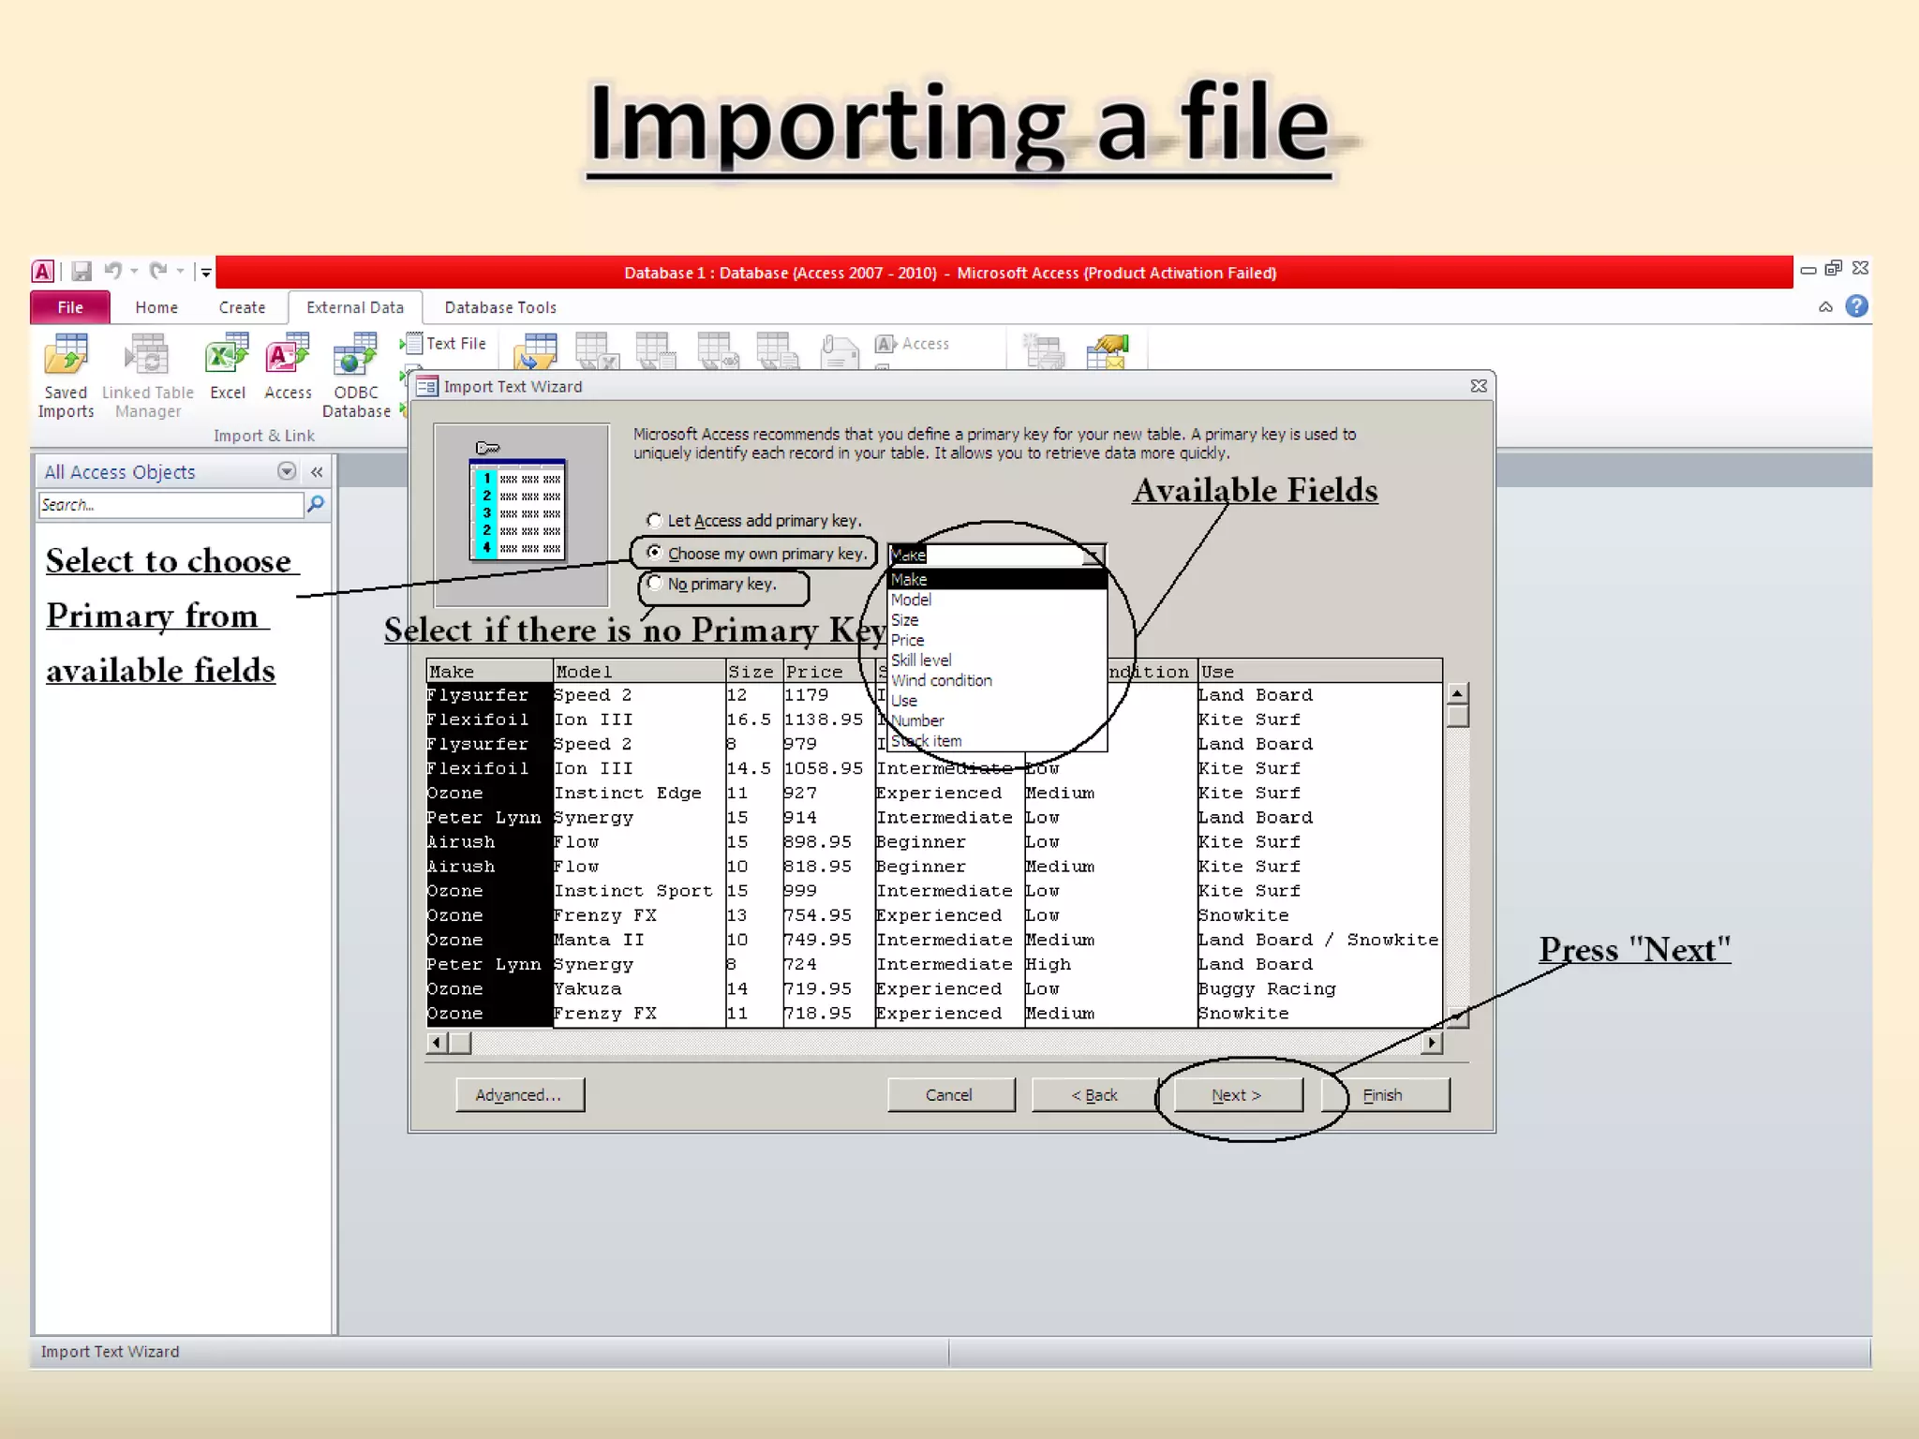The width and height of the screenshot is (1919, 1439).
Task: Select Choose my own primary key option
Action: 654,553
